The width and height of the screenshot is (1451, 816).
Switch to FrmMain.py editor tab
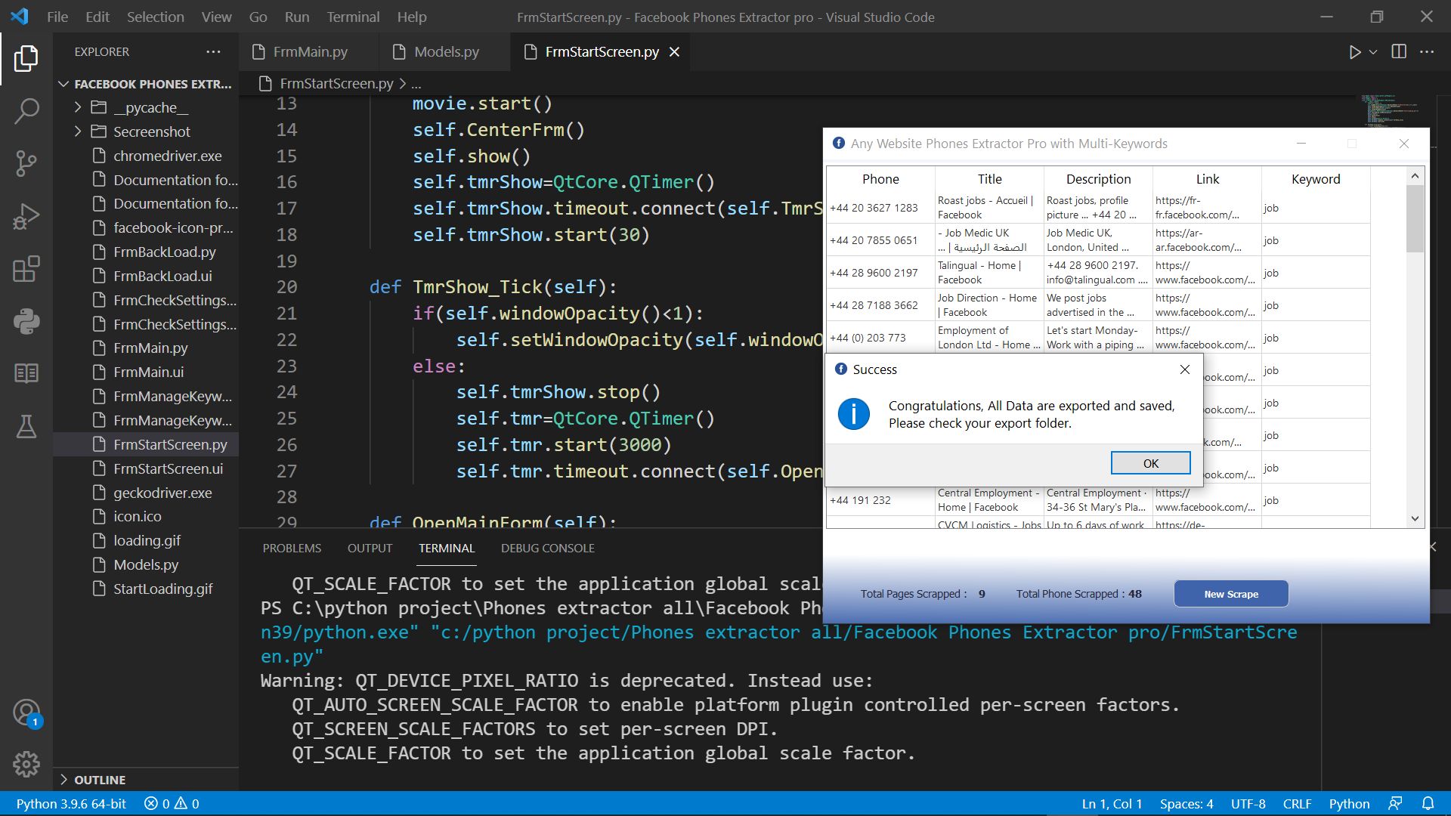click(310, 52)
